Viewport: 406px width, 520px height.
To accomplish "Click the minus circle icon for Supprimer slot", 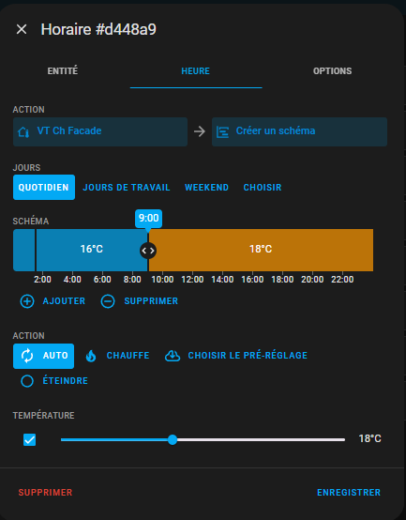I will 108,301.
